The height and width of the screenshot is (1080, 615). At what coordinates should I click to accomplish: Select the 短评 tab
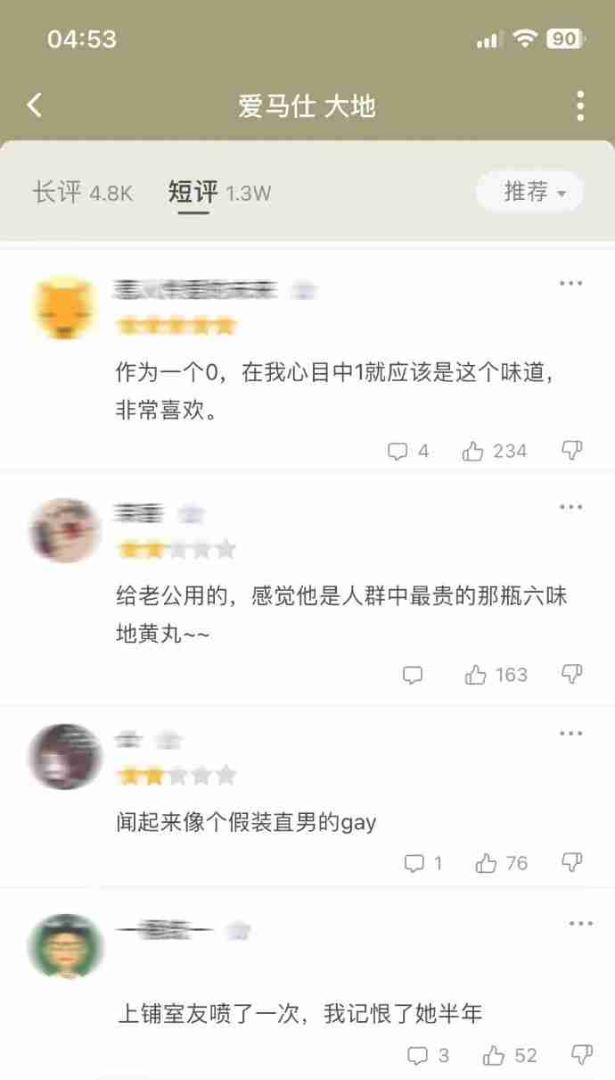pos(220,192)
